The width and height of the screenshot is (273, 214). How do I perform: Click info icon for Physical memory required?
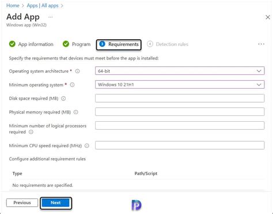pyautogui.click(x=76, y=112)
